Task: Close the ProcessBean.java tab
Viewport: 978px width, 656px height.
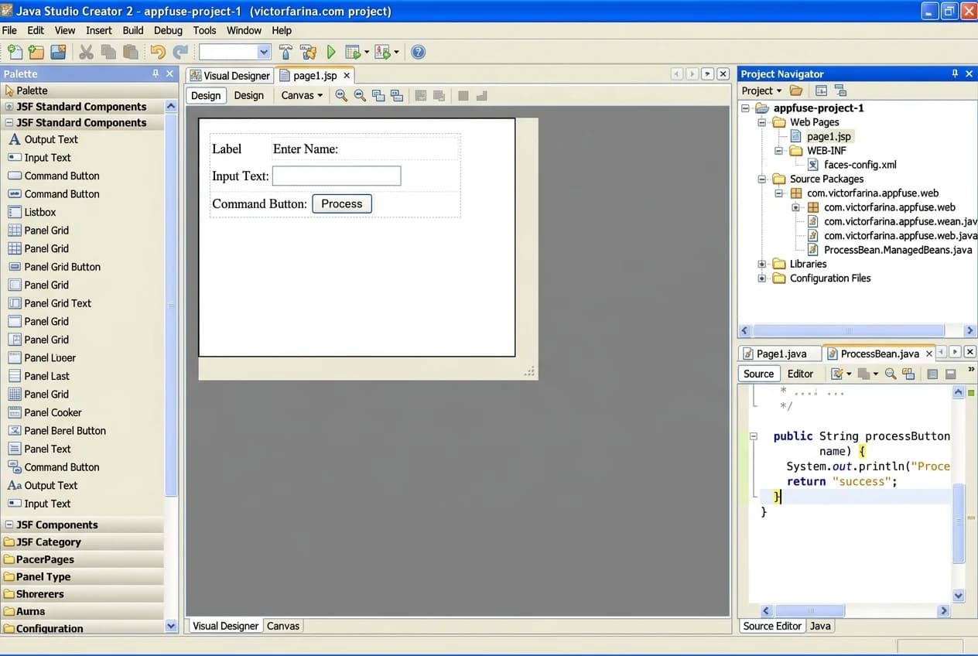Action: pyautogui.click(x=929, y=354)
